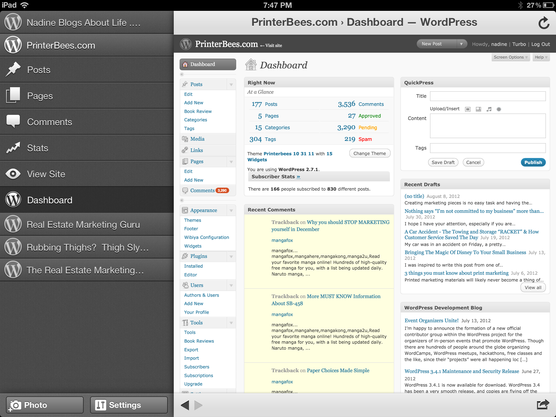The width and height of the screenshot is (556, 417).
Task: Click the blue Publish button
Action: [x=533, y=162]
